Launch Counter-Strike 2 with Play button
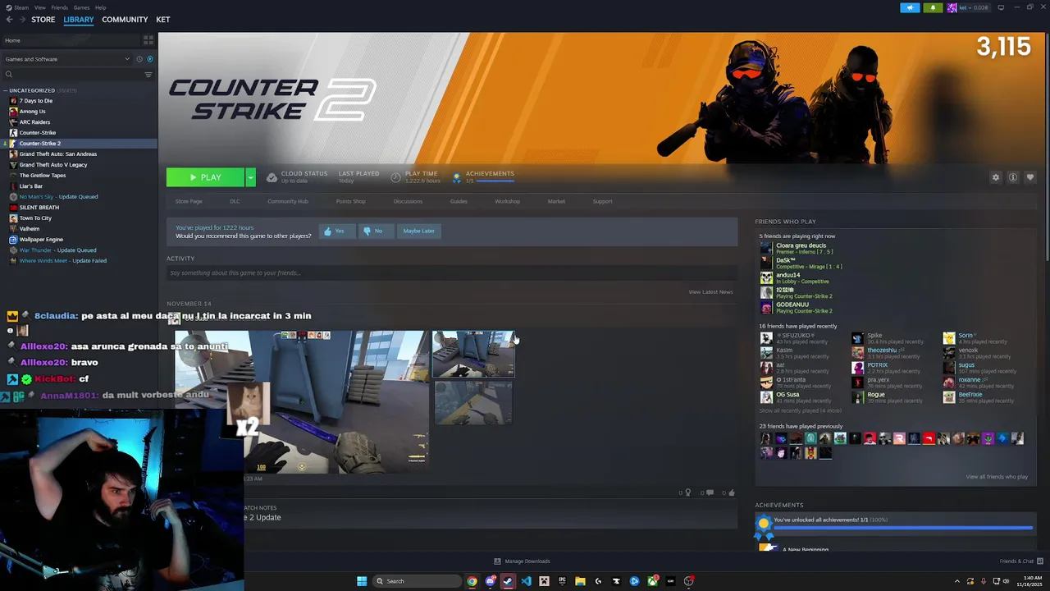The height and width of the screenshot is (591, 1050). pos(205,177)
